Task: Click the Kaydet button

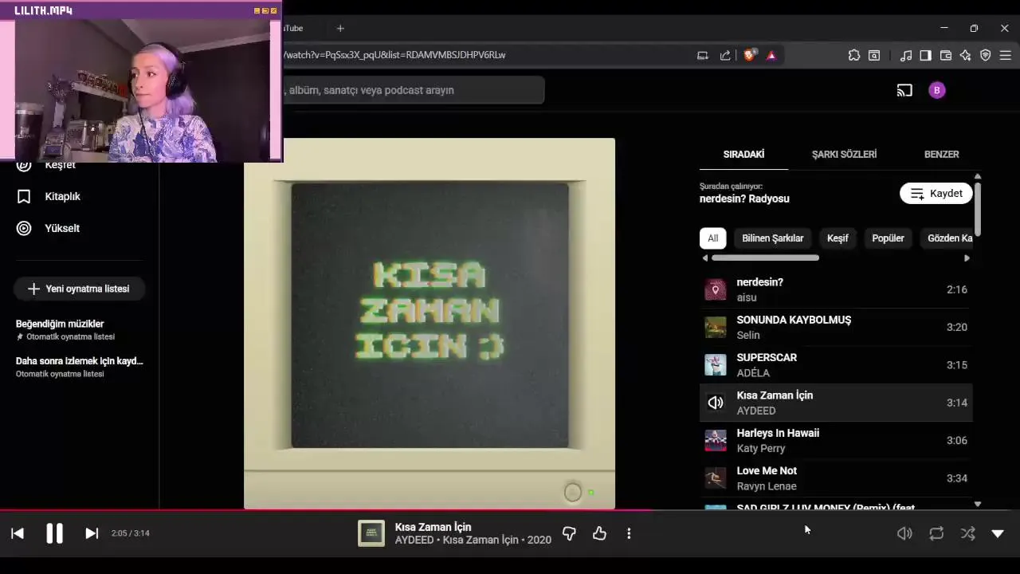Action: [x=936, y=194]
